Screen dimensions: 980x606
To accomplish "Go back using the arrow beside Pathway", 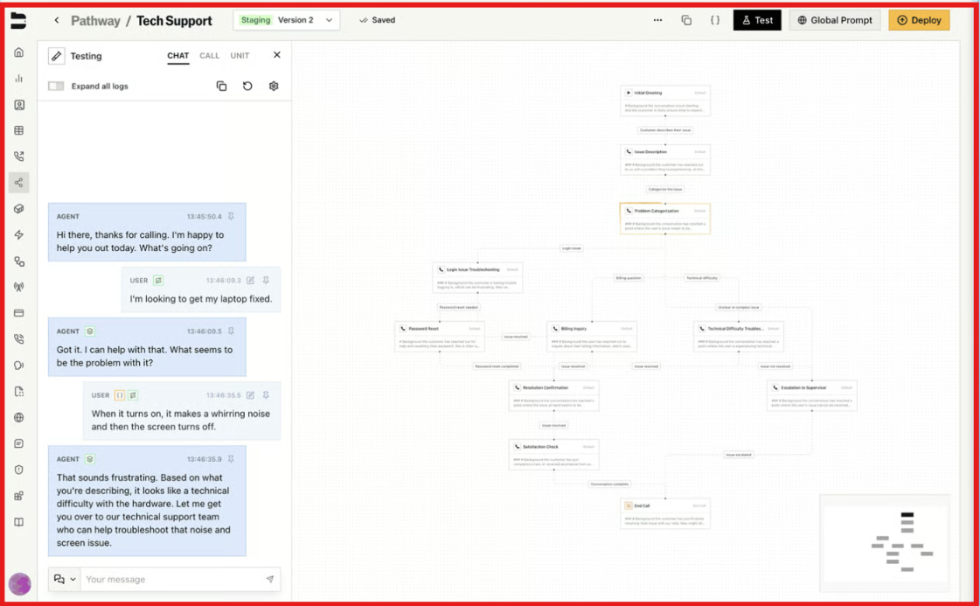I will point(57,20).
